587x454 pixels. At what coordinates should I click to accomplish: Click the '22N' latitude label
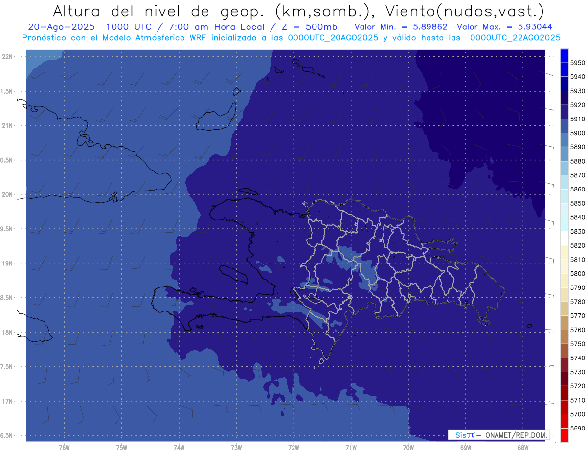pyautogui.click(x=7, y=56)
